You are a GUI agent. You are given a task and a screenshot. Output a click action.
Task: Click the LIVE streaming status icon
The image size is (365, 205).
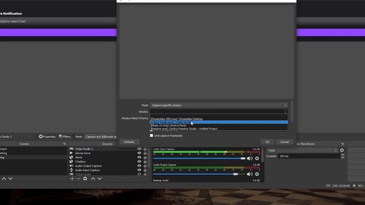pyautogui.click(x=328, y=186)
